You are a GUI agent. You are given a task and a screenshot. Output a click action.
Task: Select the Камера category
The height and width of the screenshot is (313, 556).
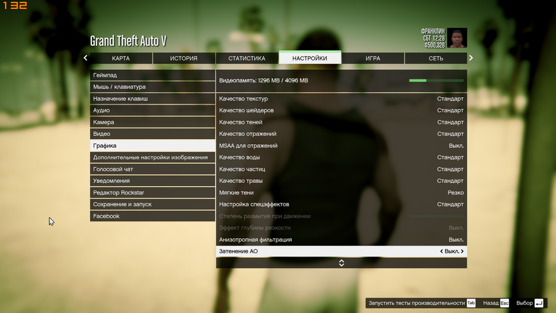pos(153,122)
